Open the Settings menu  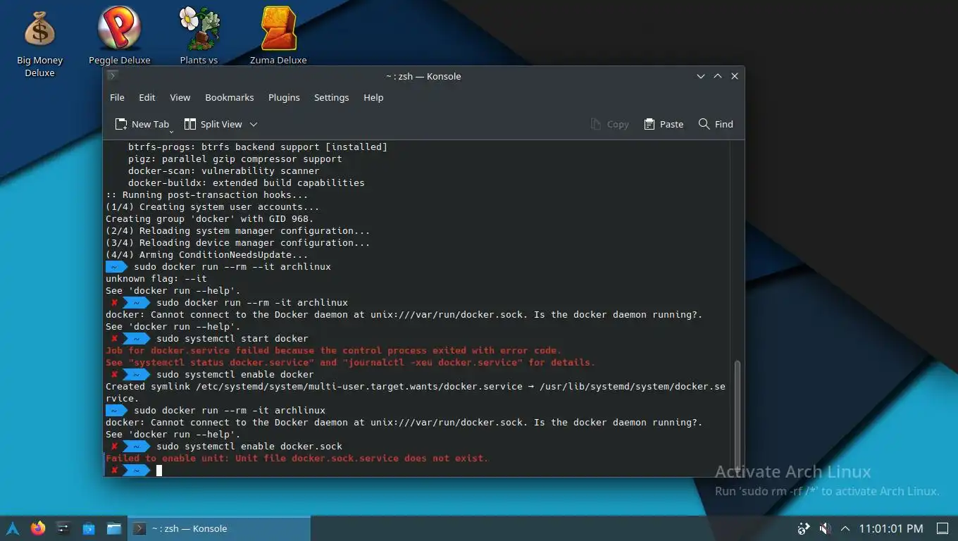click(331, 97)
